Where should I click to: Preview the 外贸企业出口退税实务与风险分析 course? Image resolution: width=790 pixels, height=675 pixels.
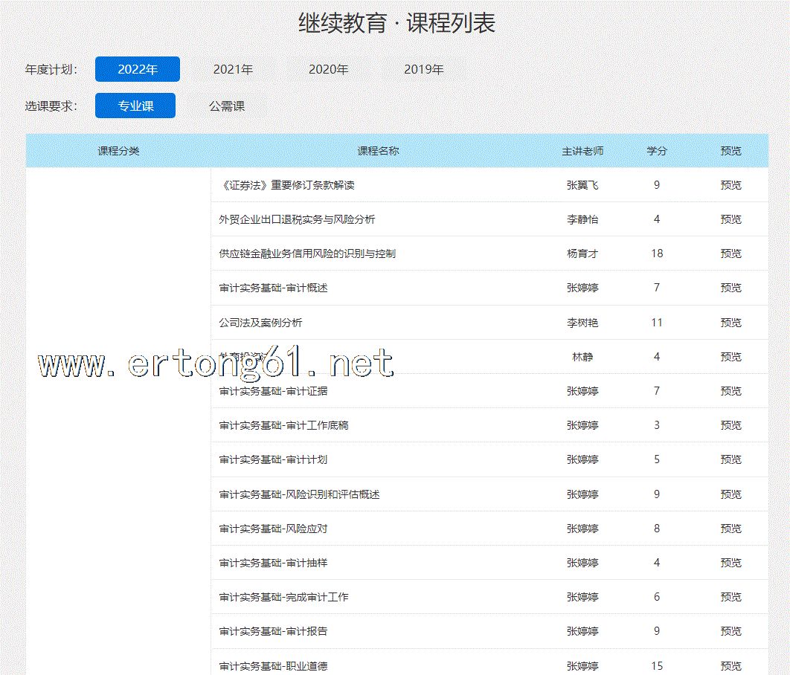730,219
